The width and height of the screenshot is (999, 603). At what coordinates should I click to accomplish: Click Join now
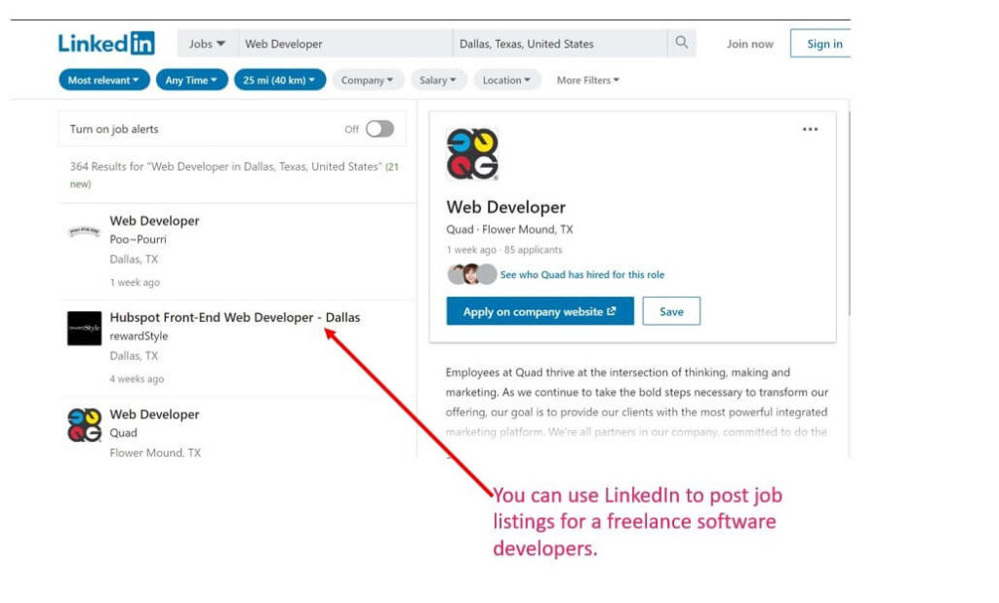[750, 44]
